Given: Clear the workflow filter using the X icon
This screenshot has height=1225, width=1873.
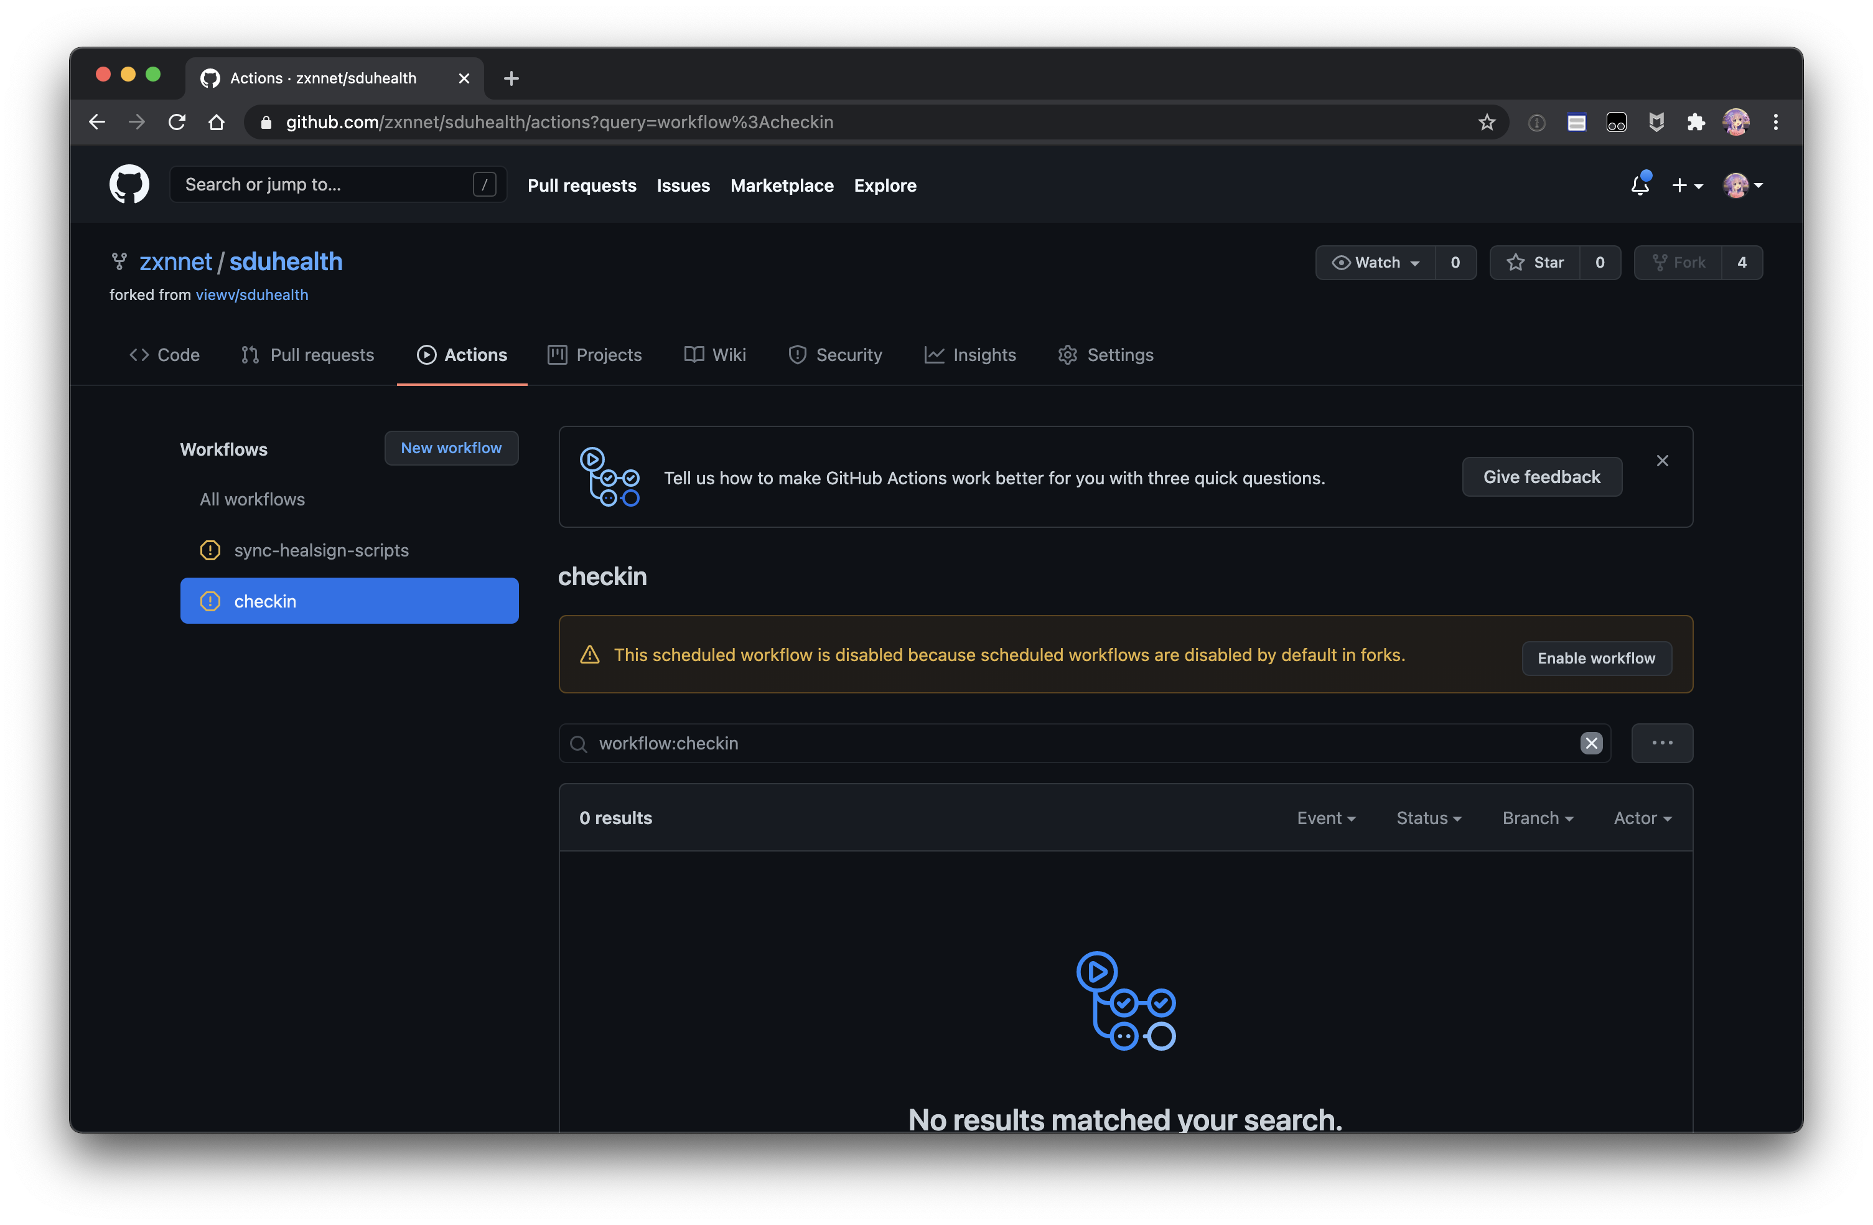Looking at the screenshot, I should point(1591,743).
